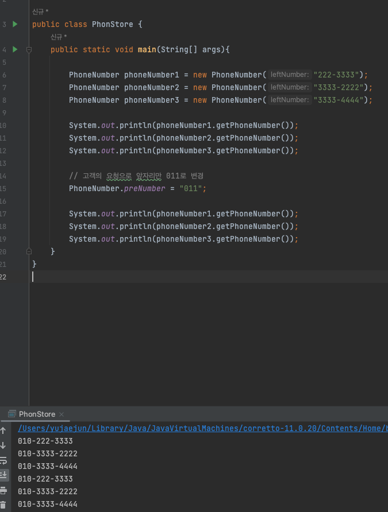Click println call on line 17
The height and width of the screenshot is (512, 388).
click(x=136, y=214)
